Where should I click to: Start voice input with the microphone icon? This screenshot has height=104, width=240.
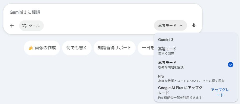tap(194, 25)
